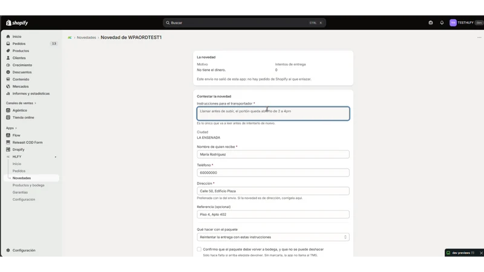Open the three-dots page menu

479,37
